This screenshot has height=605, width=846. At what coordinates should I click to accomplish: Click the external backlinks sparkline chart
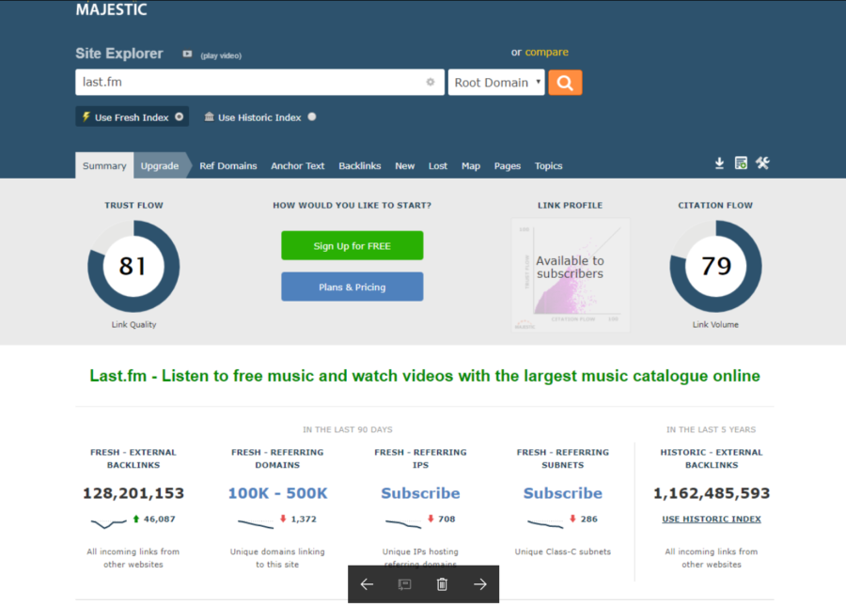pyautogui.click(x=109, y=522)
